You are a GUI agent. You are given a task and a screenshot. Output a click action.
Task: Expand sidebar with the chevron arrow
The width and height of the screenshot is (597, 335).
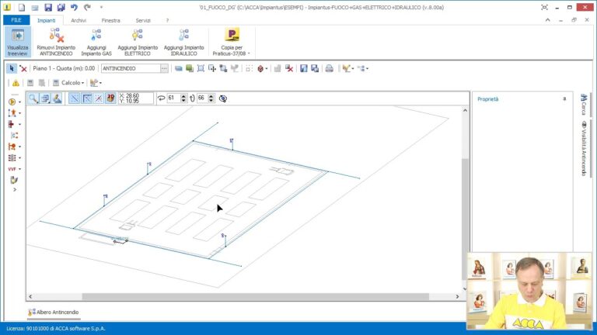point(15,189)
